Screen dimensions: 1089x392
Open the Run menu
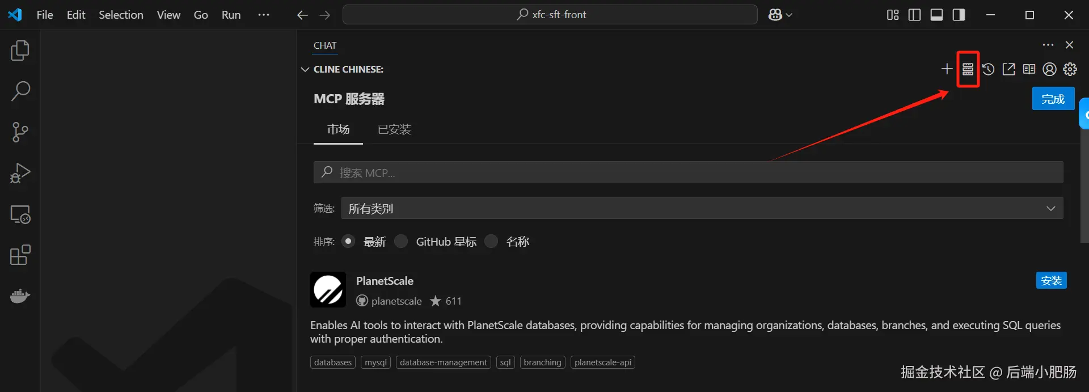click(x=231, y=15)
